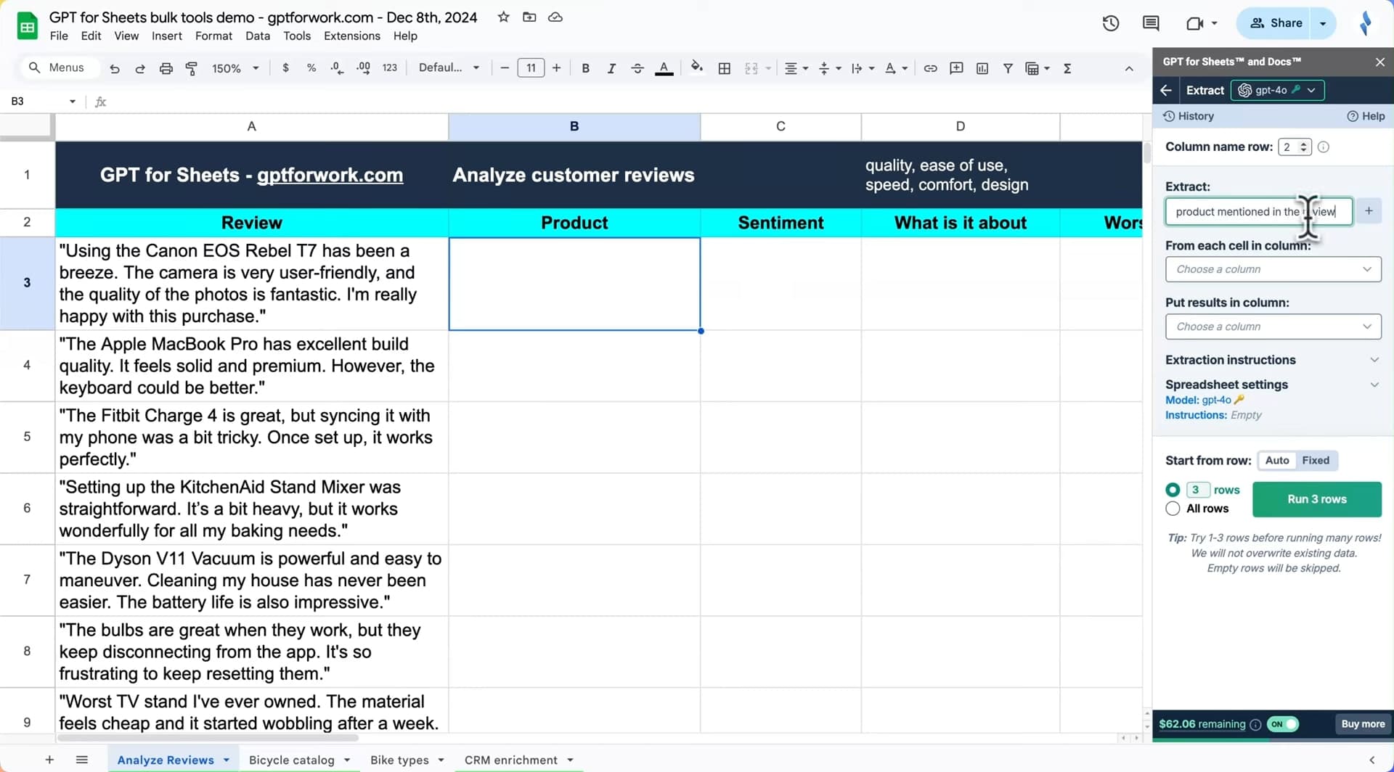Select the All rows radio button
This screenshot has width=1394, height=772.
1173,509
